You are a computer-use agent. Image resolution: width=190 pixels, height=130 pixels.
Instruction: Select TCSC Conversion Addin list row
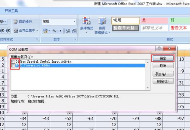point(78,65)
